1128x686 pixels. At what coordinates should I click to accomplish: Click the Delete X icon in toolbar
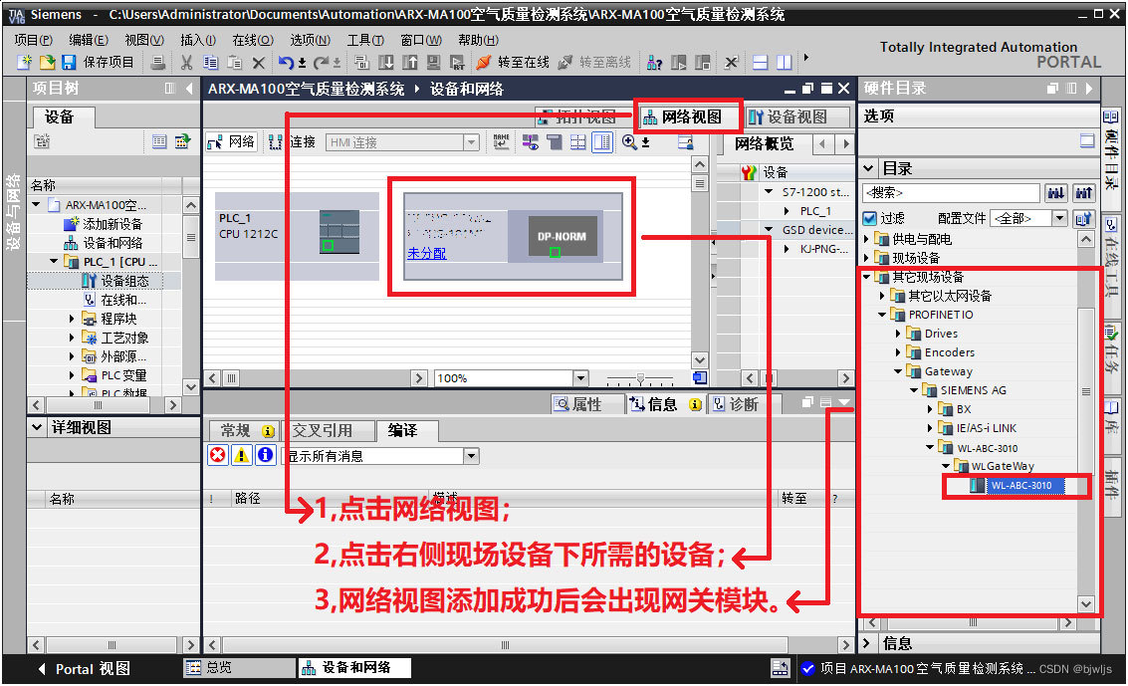[259, 63]
